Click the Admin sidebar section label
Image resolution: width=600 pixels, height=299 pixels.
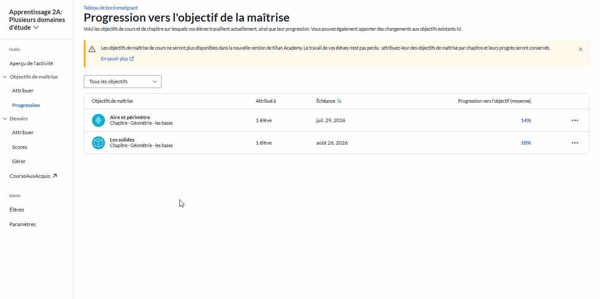(x=15, y=196)
